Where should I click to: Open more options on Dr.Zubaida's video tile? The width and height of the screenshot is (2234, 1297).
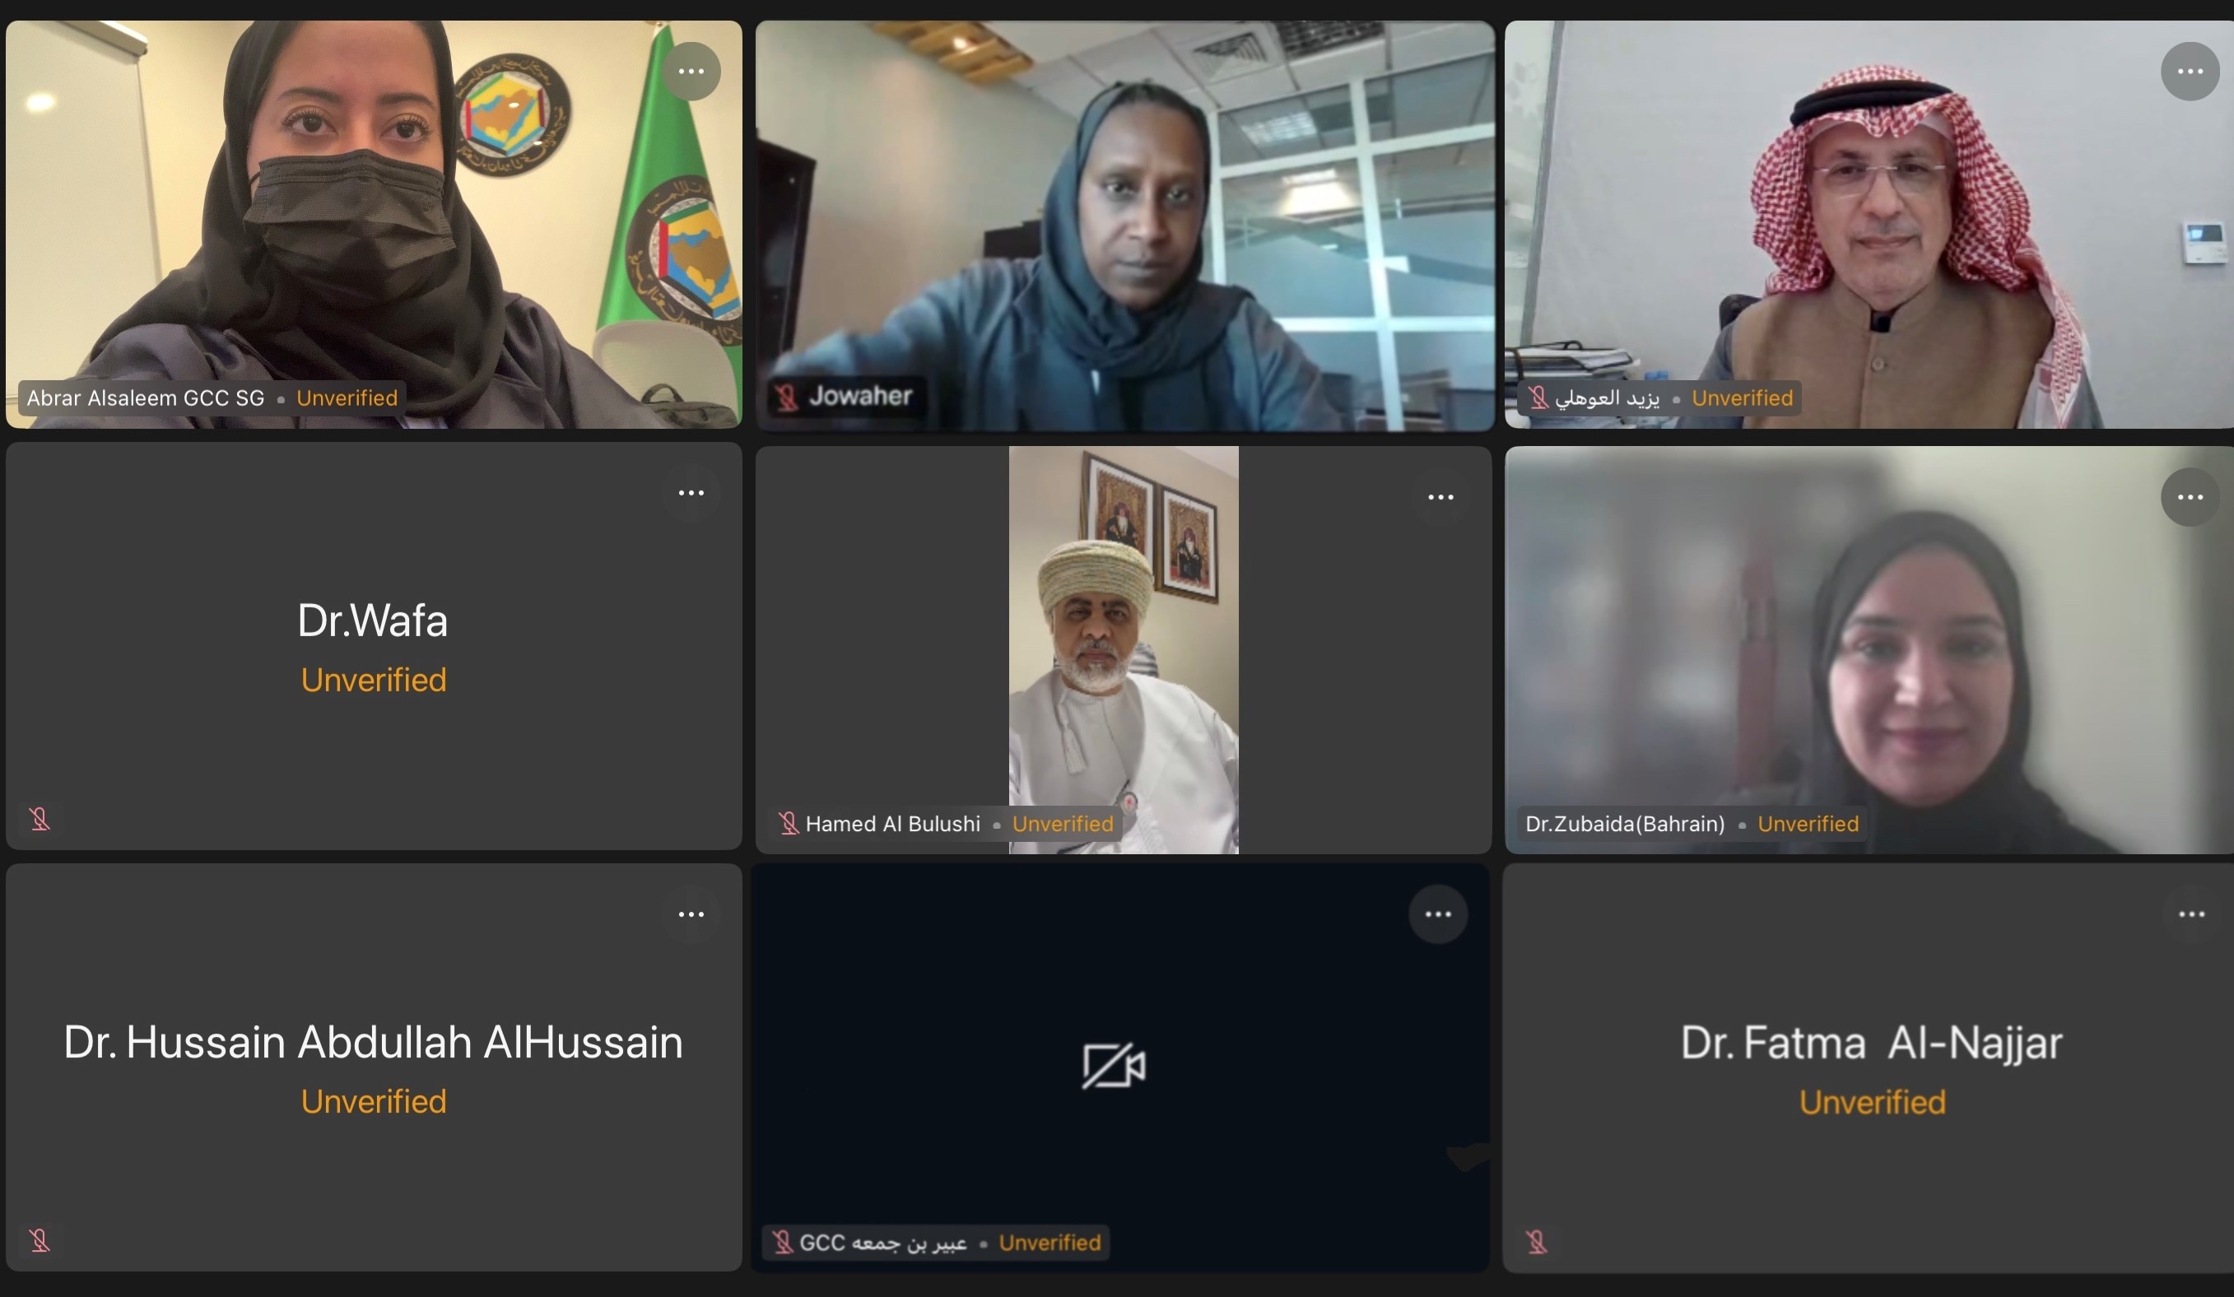click(x=2190, y=497)
